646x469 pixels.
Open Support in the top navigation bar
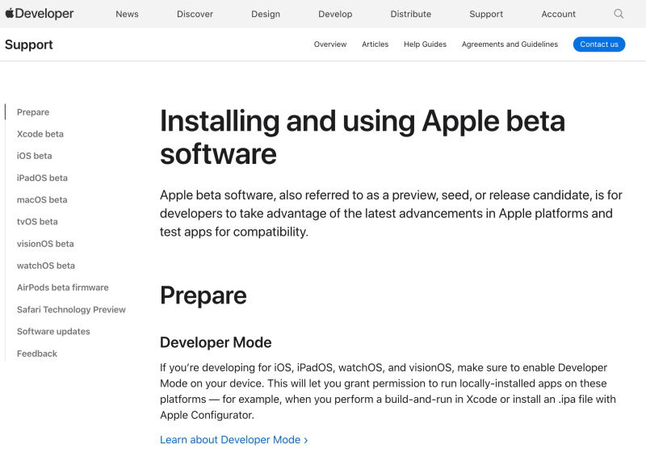pyautogui.click(x=486, y=14)
